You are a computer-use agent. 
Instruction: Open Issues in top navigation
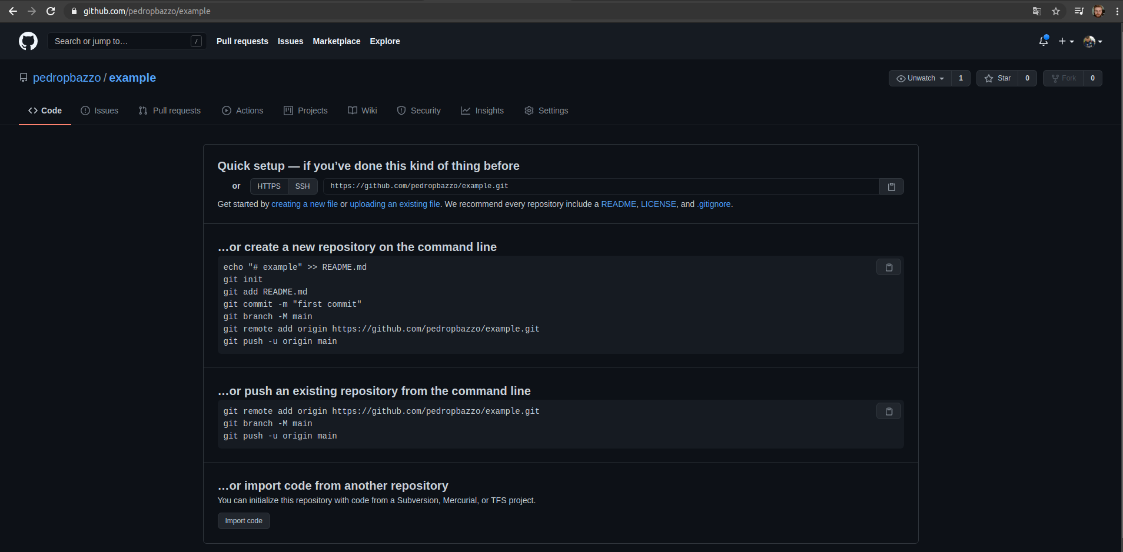click(x=291, y=41)
